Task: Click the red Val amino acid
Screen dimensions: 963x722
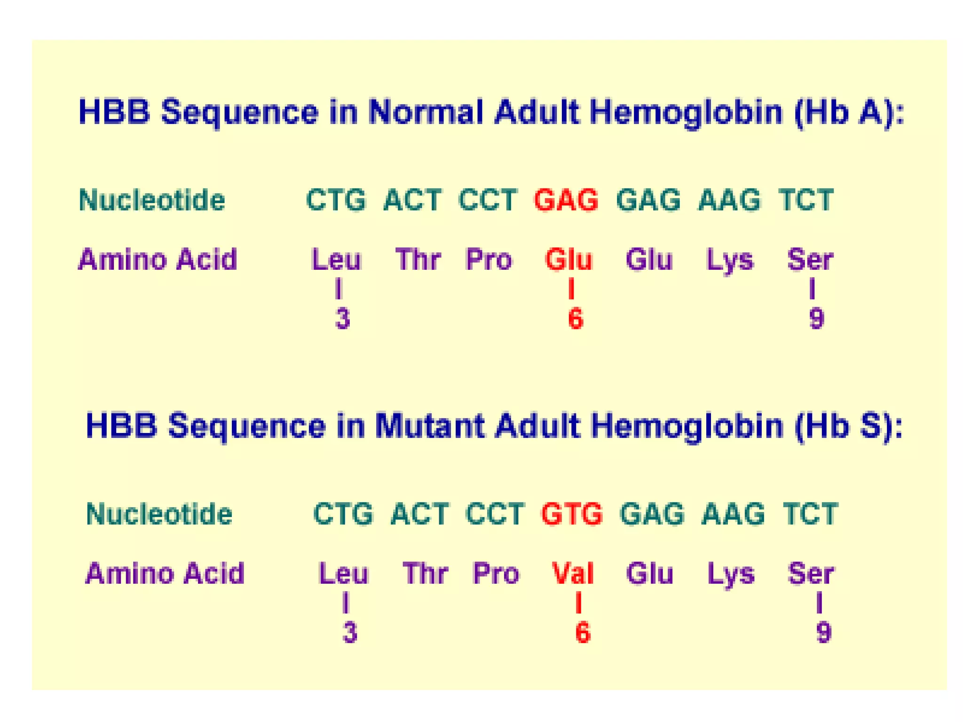Action: point(573,573)
